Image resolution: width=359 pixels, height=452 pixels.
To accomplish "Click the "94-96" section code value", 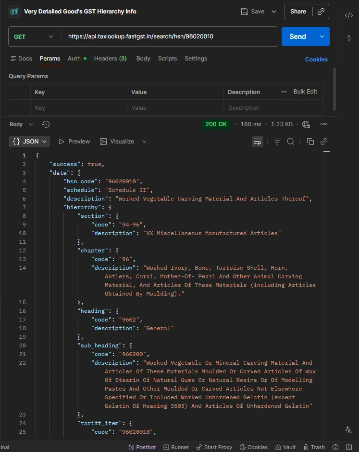I will 131,225.
